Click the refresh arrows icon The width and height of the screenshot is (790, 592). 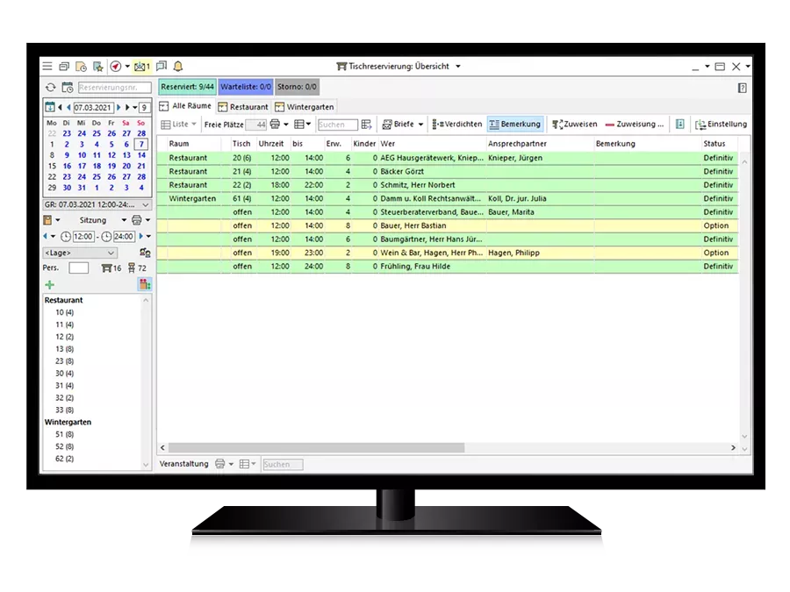pyautogui.click(x=51, y=88)
